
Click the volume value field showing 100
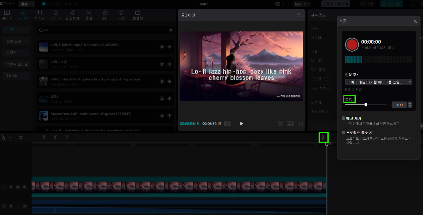point(399,105)
